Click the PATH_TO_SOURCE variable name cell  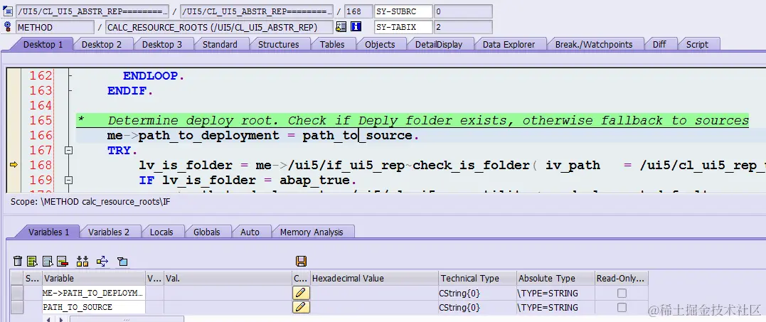(94, 307)
